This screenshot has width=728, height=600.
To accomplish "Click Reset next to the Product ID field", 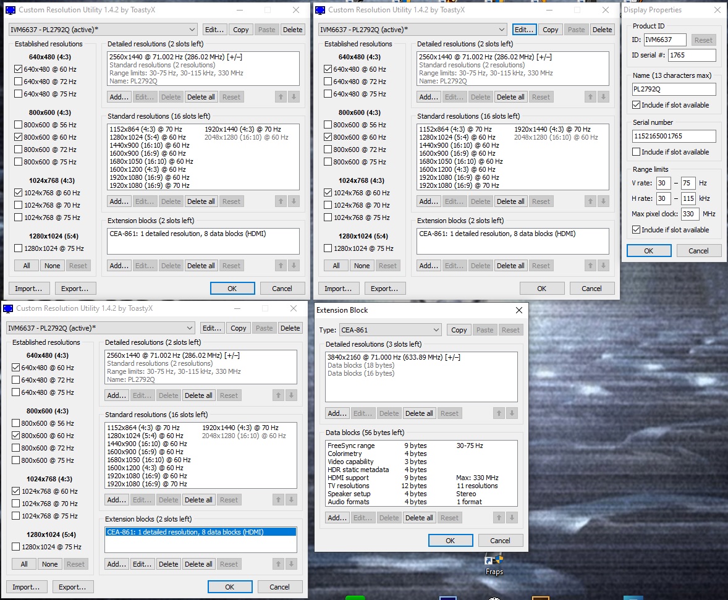I will point(703,40).
